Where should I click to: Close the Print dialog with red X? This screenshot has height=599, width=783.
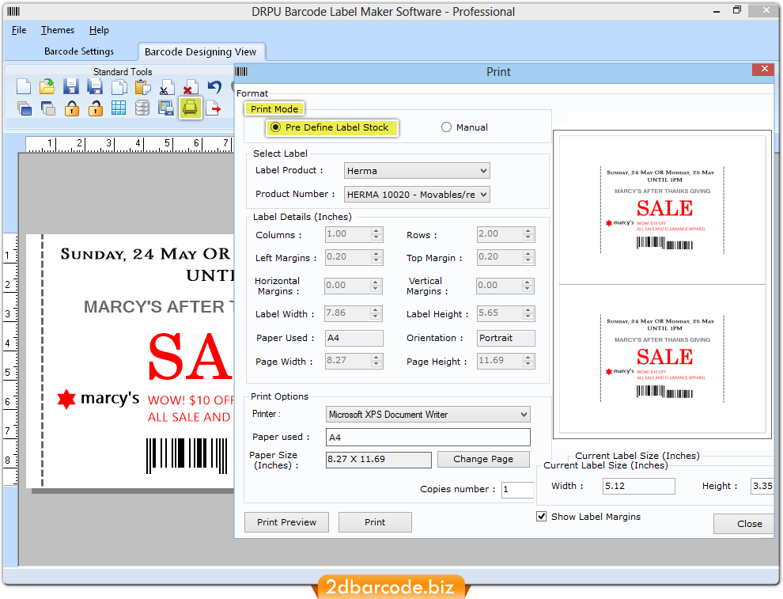click(x=763, y=70)
